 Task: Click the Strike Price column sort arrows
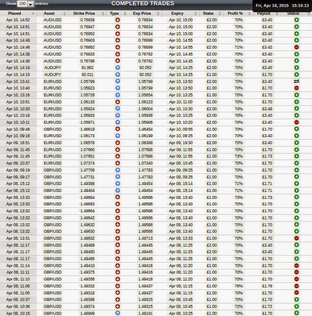(103, 13)
